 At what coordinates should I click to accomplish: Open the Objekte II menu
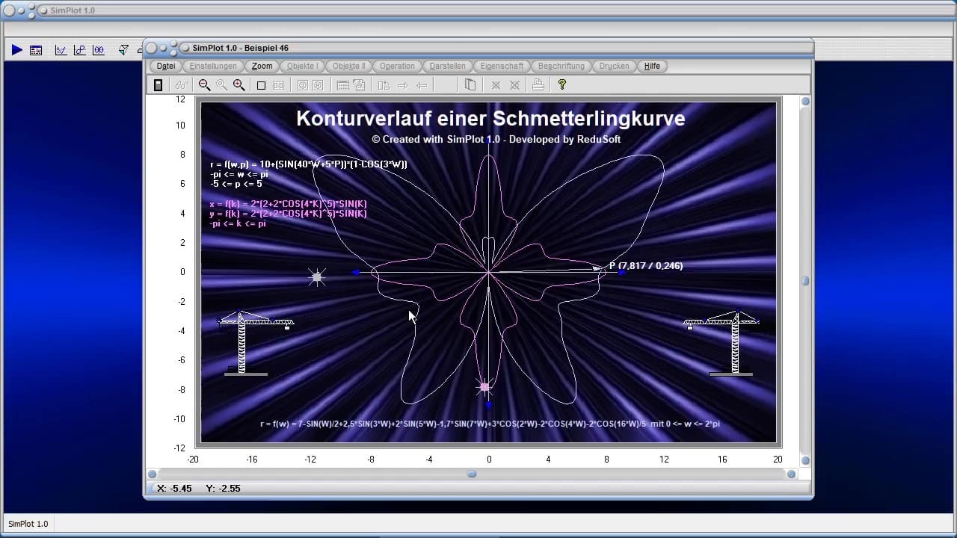coord(348,66)
